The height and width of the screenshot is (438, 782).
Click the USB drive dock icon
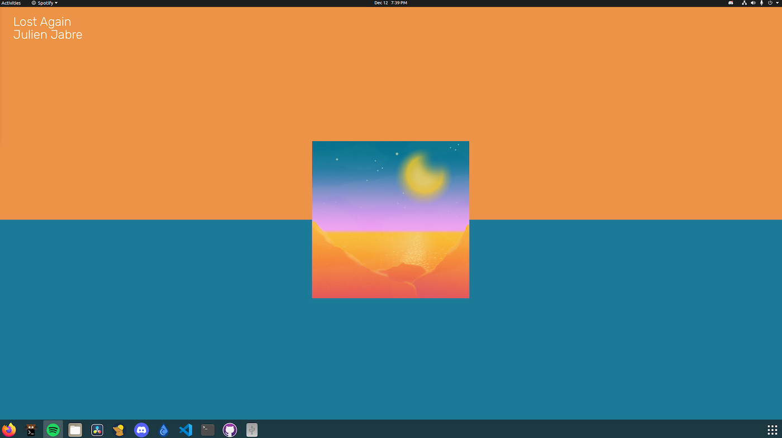click(252, 430)
